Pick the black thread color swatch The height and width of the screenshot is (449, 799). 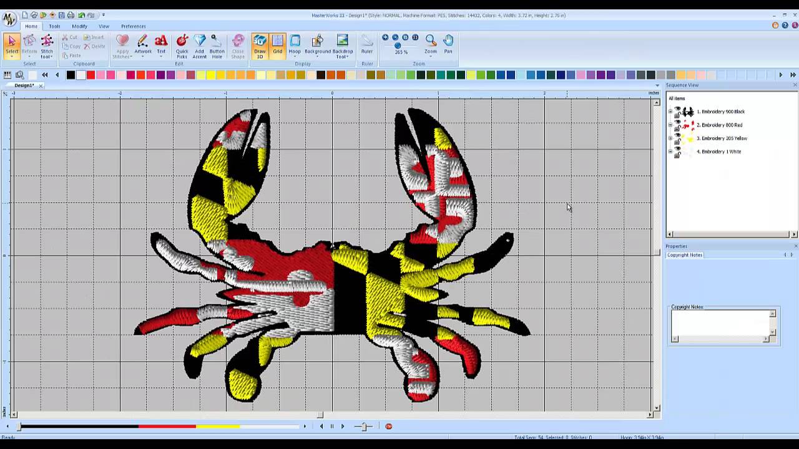tap(71, 75)
